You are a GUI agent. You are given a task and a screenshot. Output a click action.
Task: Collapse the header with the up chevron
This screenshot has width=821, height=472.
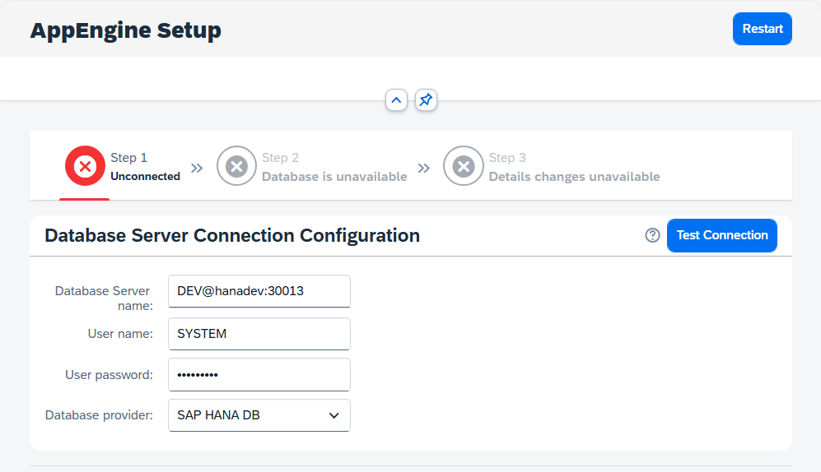[x=396, y=100]
